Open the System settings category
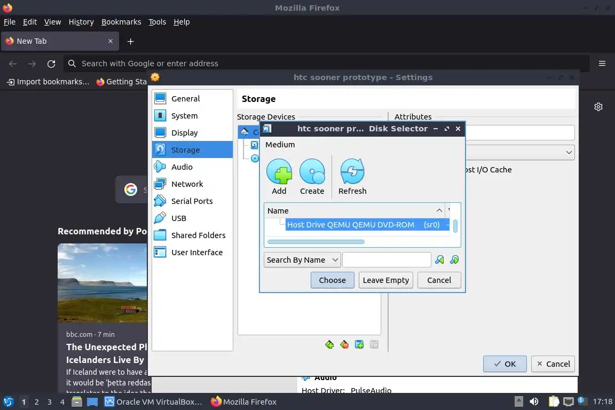This screenshot has height=410, width=615. point(192,116)
